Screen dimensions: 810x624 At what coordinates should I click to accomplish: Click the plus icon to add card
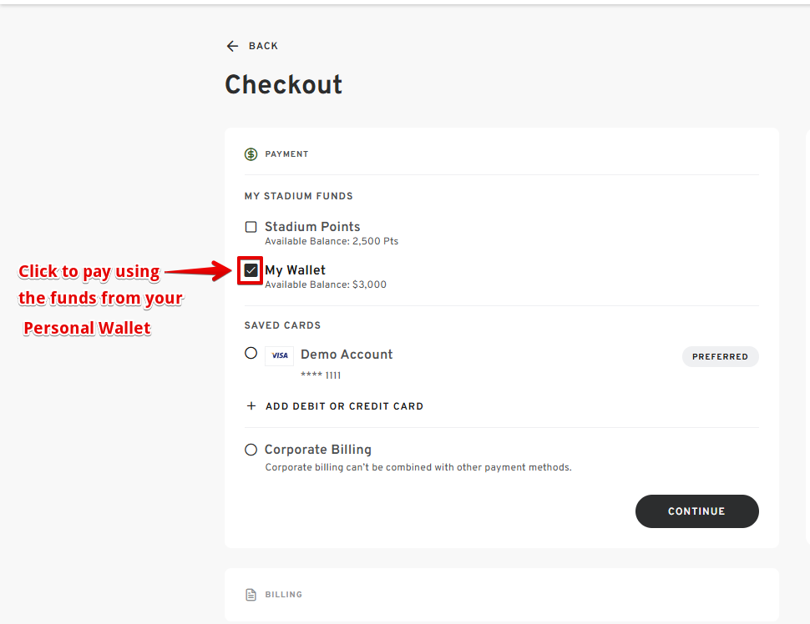pyautogui.click(x=251, y=406)
